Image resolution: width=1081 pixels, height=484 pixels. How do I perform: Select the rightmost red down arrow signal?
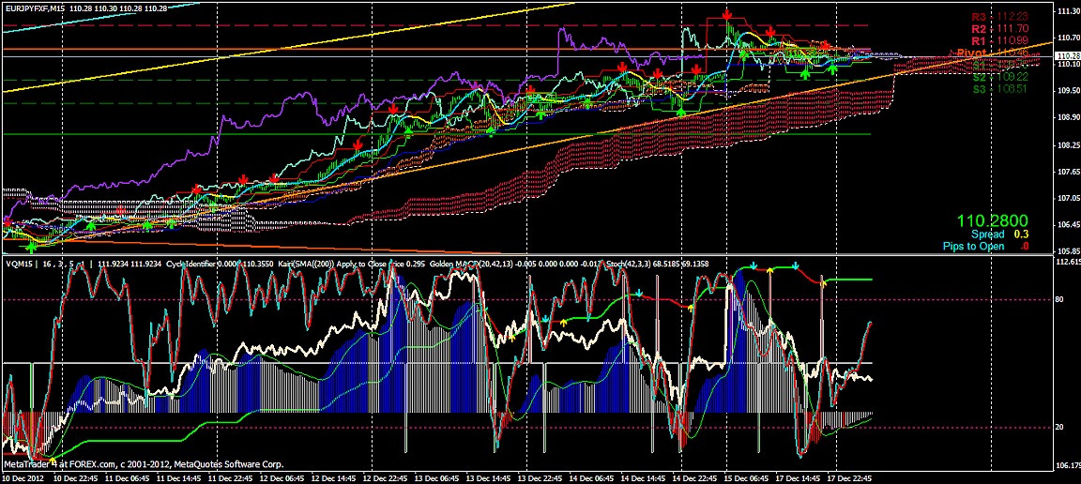pos(825,44)
